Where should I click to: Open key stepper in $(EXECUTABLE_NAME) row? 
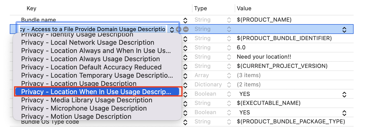(x=185, y=103)
